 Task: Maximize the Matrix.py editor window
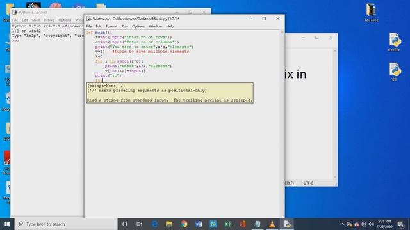point(264,19)
